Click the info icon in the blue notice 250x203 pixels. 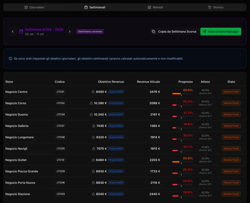tap(10, 59)
